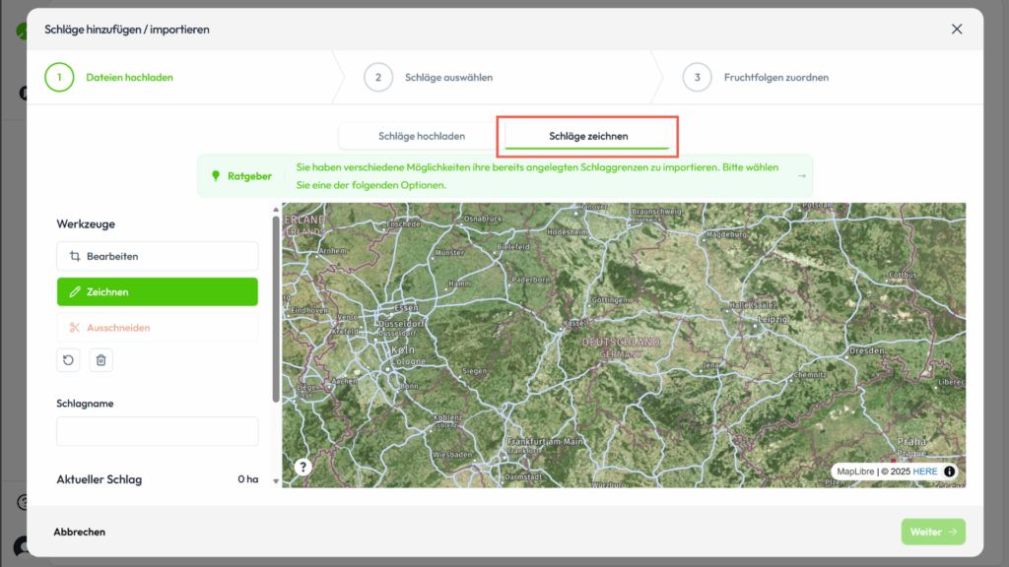Viewport: 1009px width, 567px height.
Task: Open the Schläge zeichnen tab
Action: click(588, 136)
